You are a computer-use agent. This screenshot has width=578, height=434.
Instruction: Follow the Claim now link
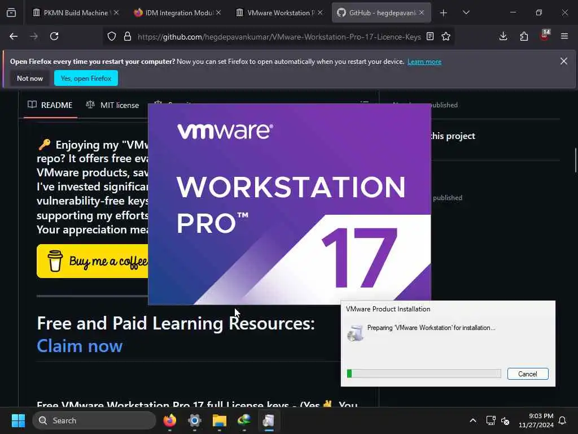coord(80,346)
